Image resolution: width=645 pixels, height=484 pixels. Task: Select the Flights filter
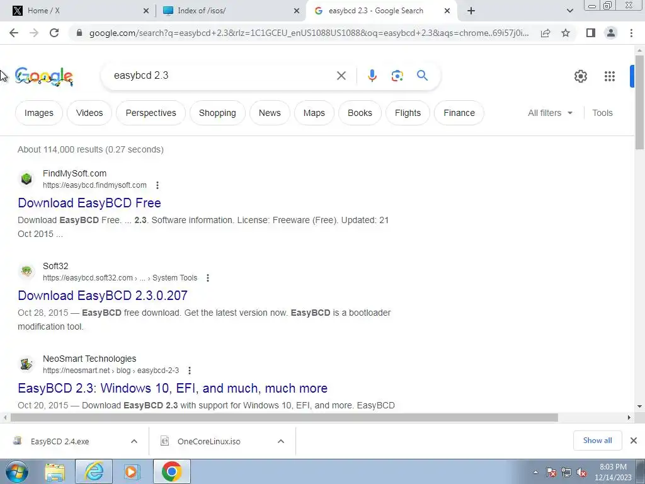[408, 113]
